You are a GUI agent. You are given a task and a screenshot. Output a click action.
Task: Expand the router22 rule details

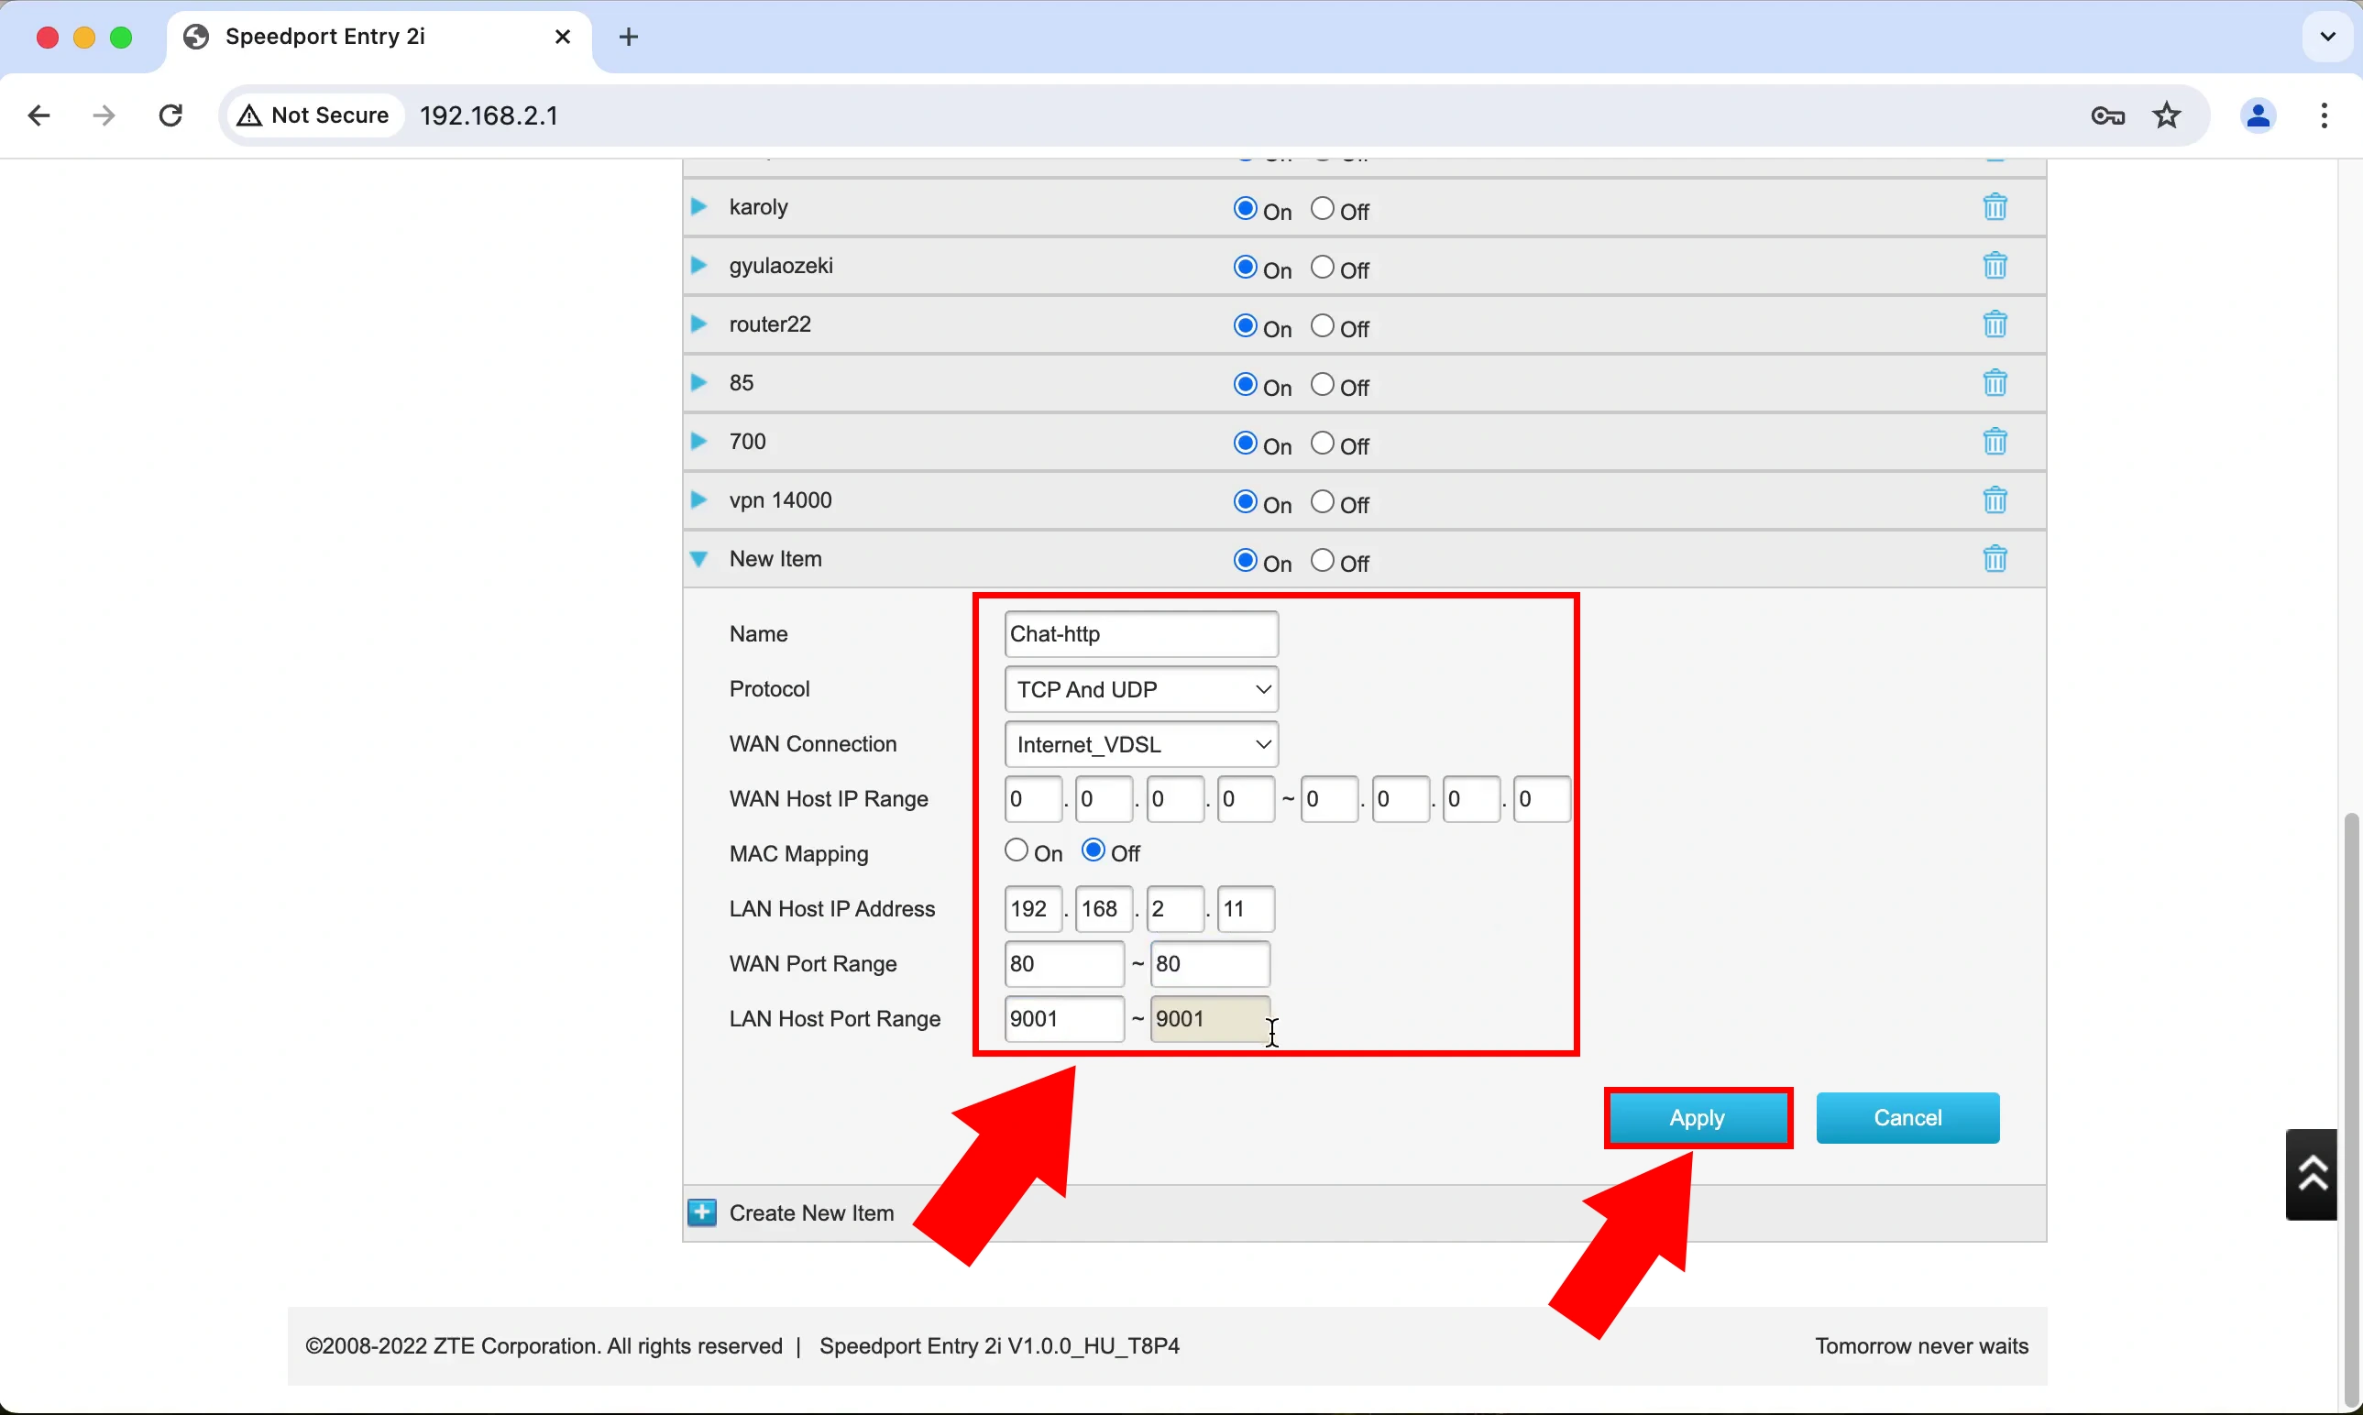[699, 324]
